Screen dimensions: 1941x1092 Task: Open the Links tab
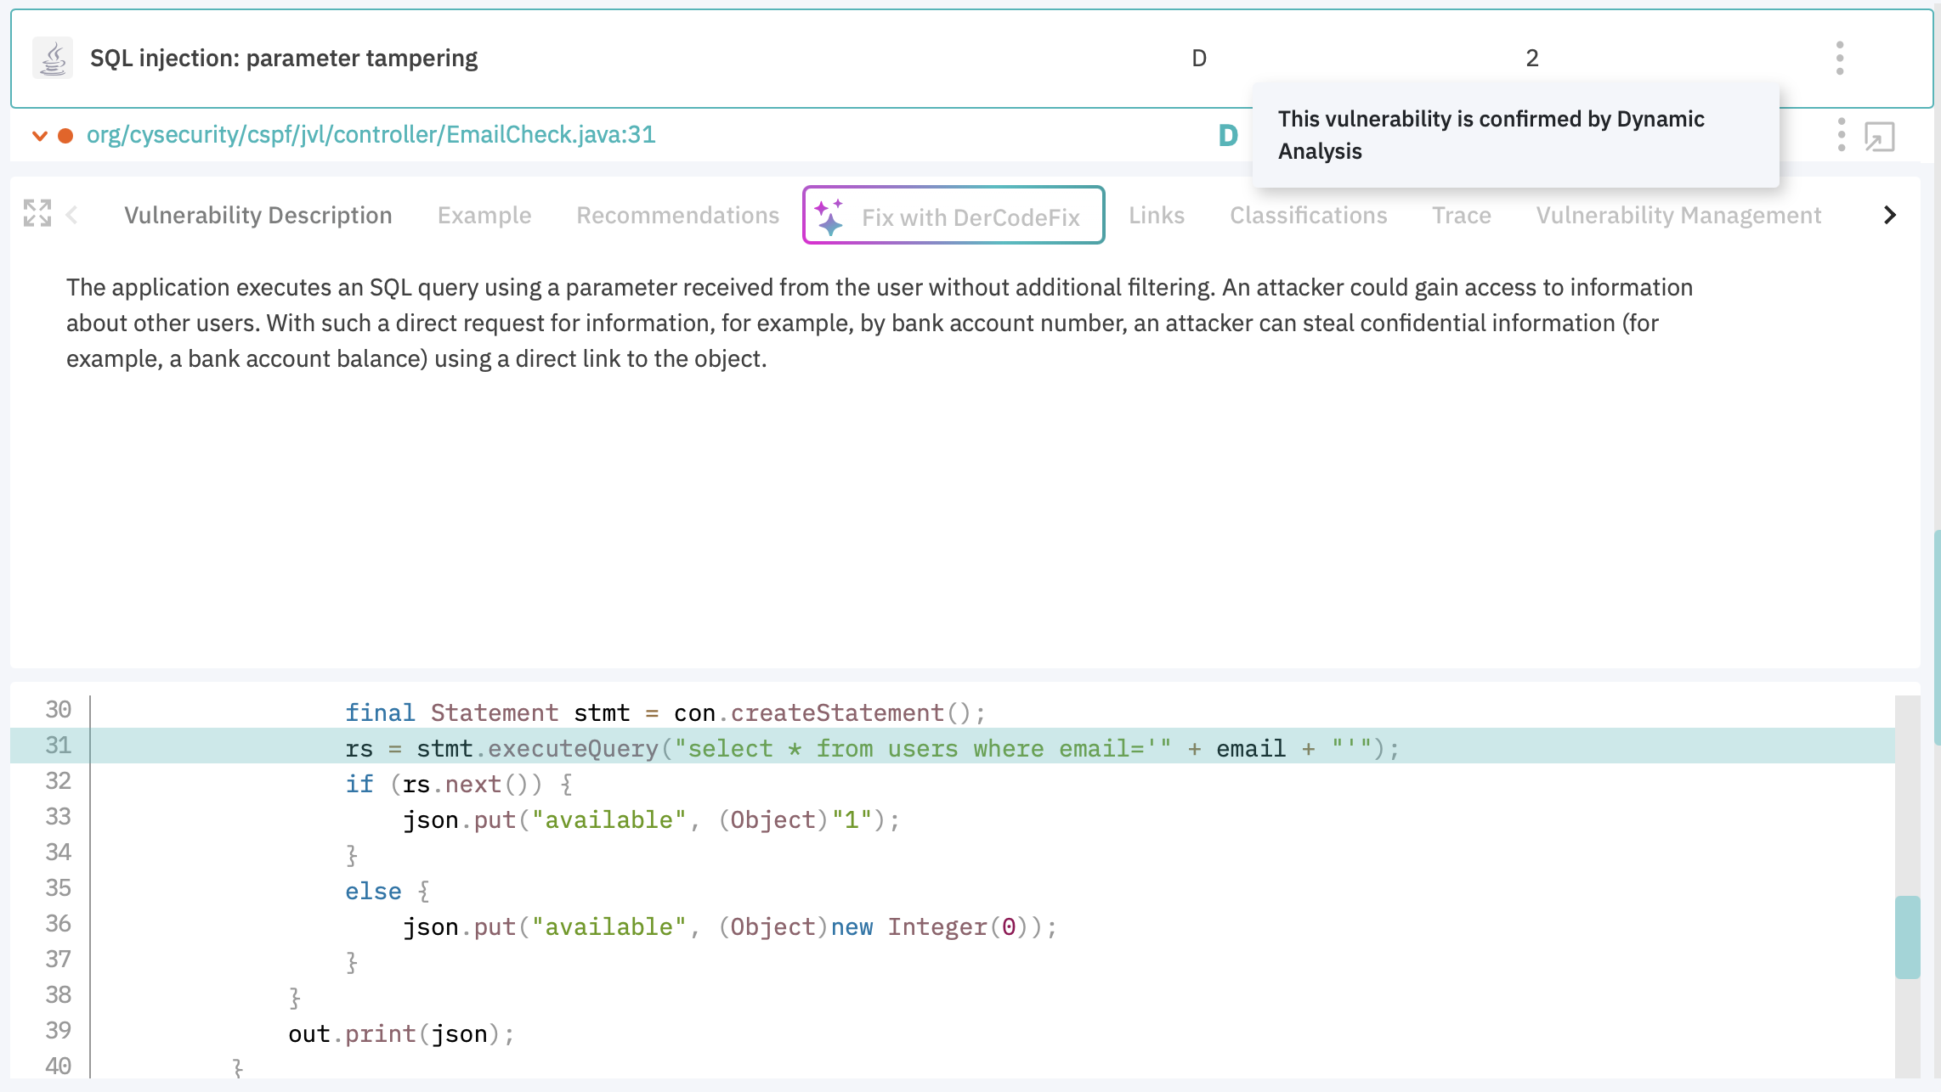point(1157,215)
